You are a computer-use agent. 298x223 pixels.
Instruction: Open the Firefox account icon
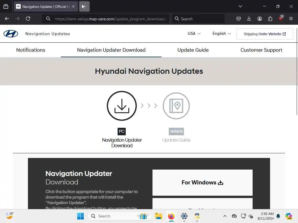point(260,19)
